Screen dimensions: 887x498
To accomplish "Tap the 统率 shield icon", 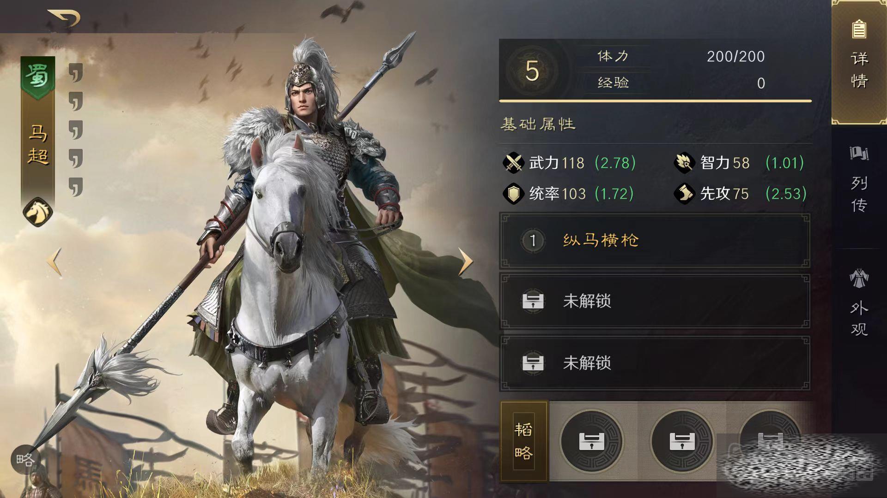I will click(513, 194).
